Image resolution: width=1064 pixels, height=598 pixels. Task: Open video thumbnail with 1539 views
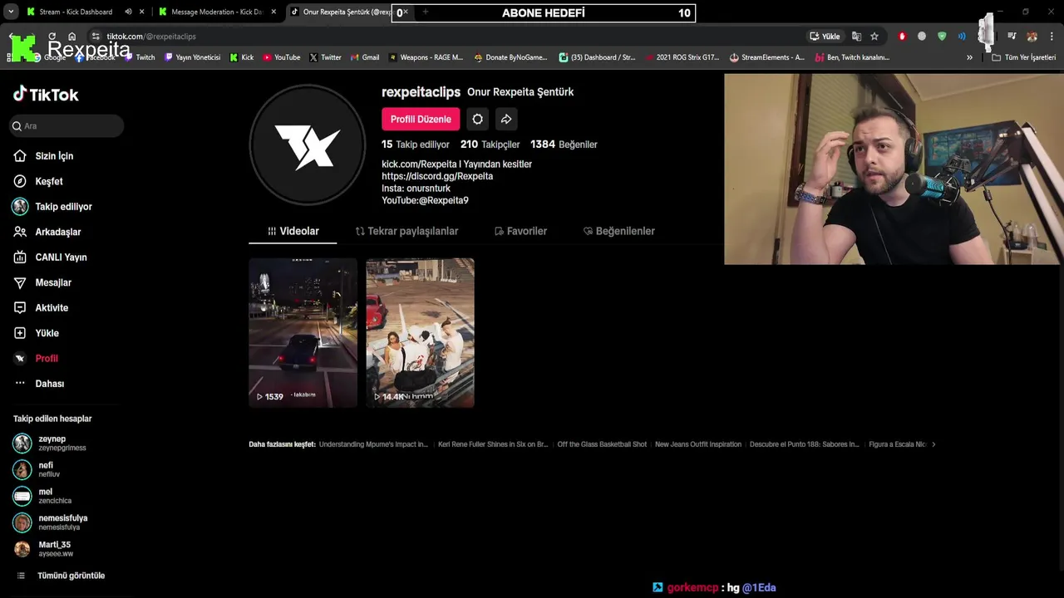click(x=303, y=332)
